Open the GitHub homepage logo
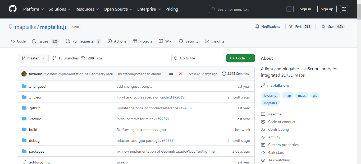Screen dimensions: 361x164 13,9
